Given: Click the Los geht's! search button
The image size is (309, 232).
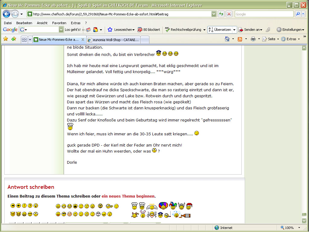Looking at the screenshot, I should pyautogui.click(x=73, y=30).
